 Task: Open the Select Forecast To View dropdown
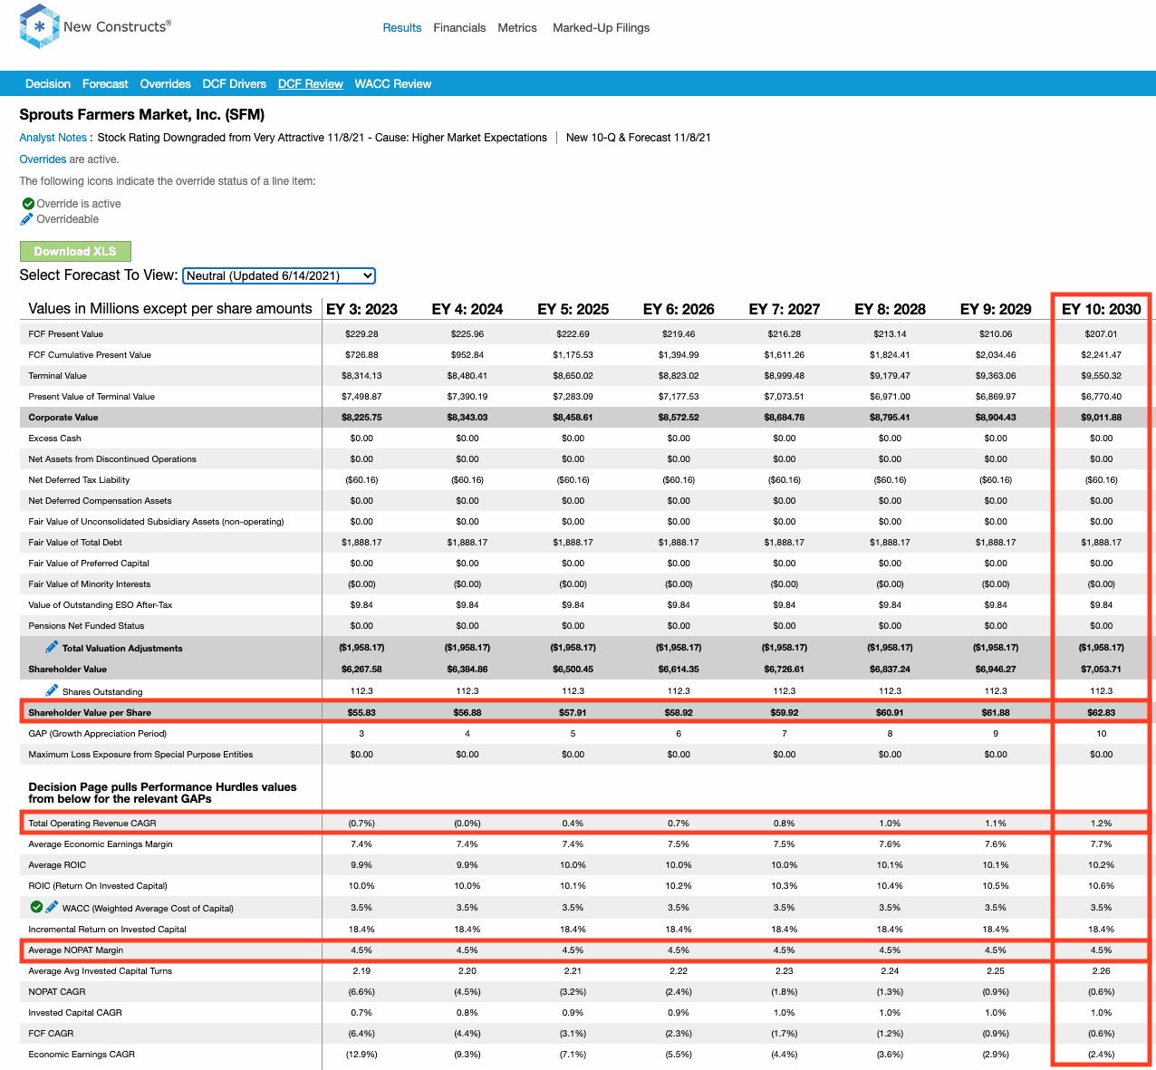(279, 275)
